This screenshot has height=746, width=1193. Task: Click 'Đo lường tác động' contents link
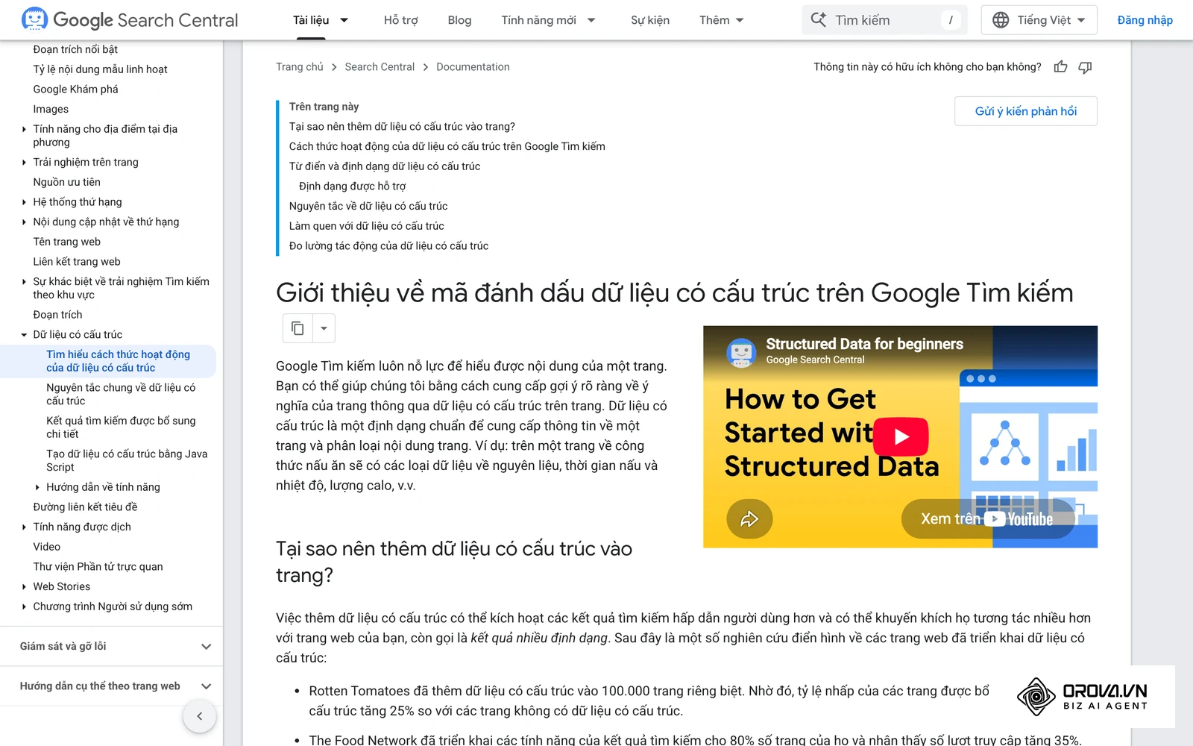[x=388, y=246]
